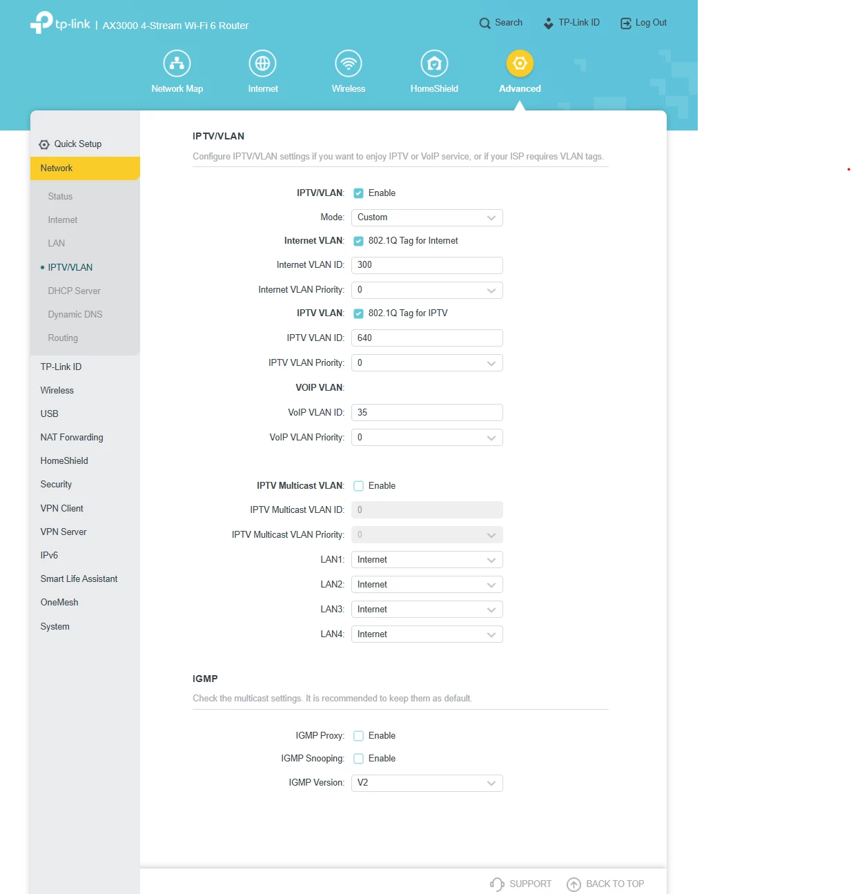Open IPv6 in the sidebar

(x=49, y=556)
